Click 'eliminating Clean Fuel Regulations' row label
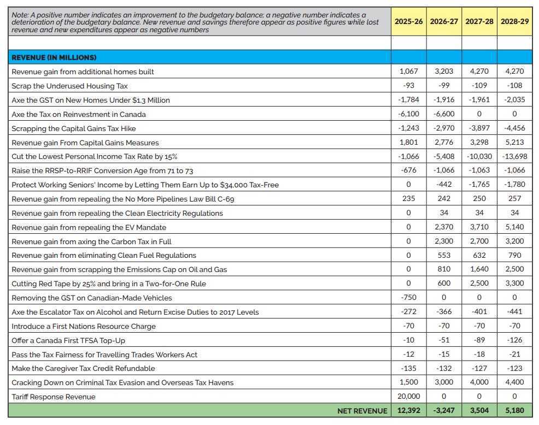This screenshot has height=425, width=539. (104, 255)
